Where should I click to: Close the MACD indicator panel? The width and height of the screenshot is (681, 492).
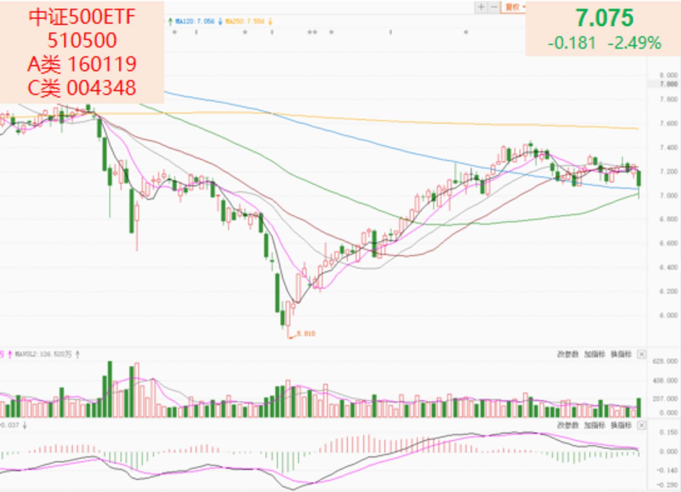pyautogui.click(x=641, y=425)
